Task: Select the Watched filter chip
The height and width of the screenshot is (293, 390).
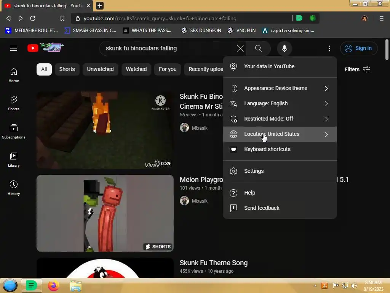Action: tap(136, 69)
